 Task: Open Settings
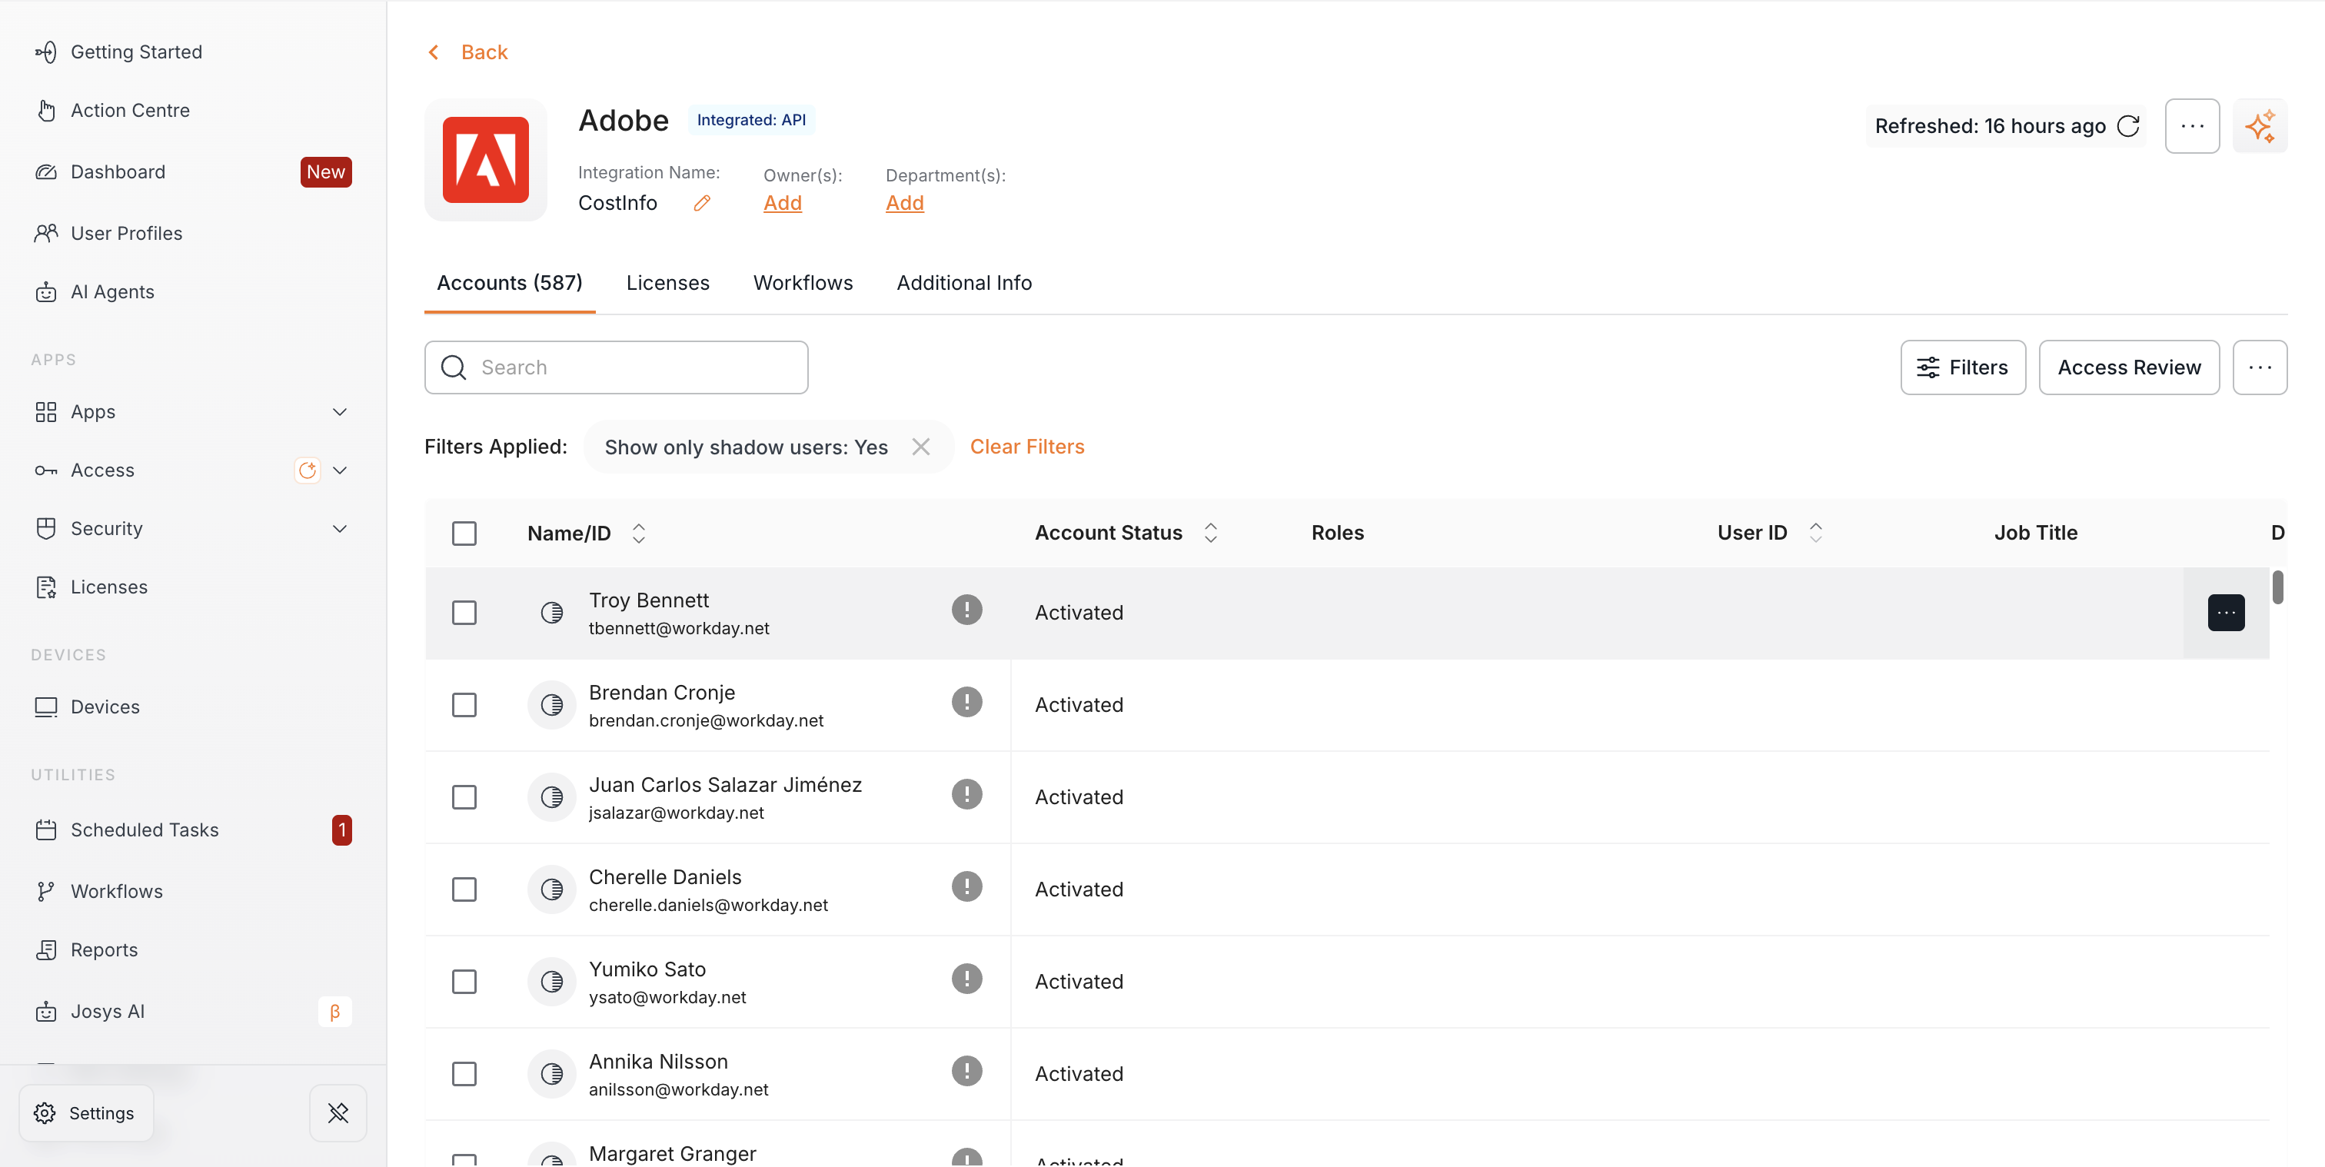click(x=86, y=1113)
